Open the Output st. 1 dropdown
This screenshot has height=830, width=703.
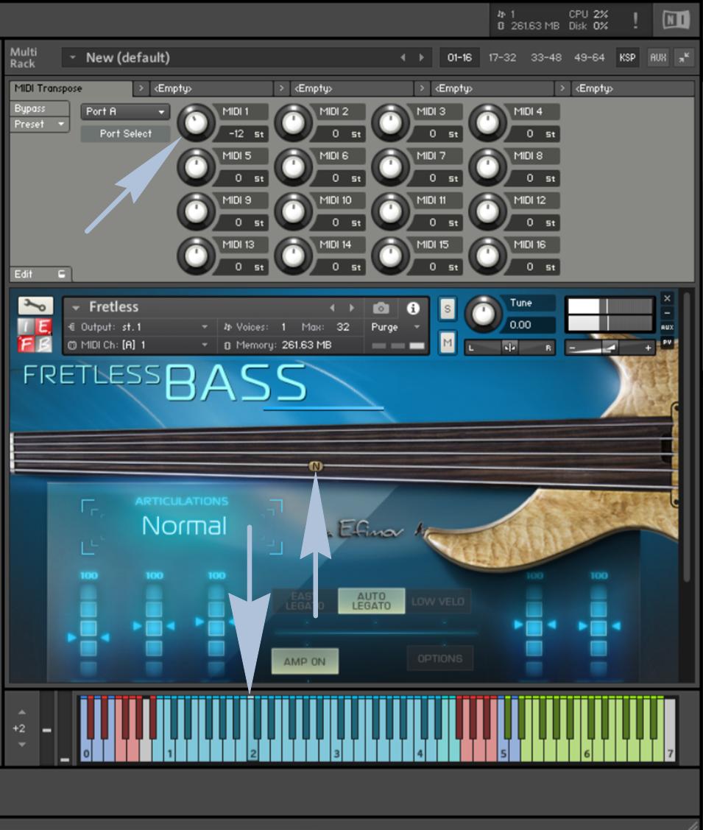click(x=138, y=327)
